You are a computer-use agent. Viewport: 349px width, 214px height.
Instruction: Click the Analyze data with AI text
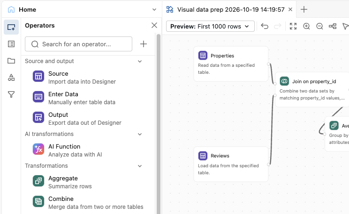[x=75, y=155]
